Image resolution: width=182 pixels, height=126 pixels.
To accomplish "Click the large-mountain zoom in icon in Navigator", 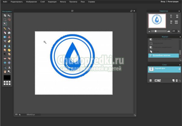I will click(169, 31).
